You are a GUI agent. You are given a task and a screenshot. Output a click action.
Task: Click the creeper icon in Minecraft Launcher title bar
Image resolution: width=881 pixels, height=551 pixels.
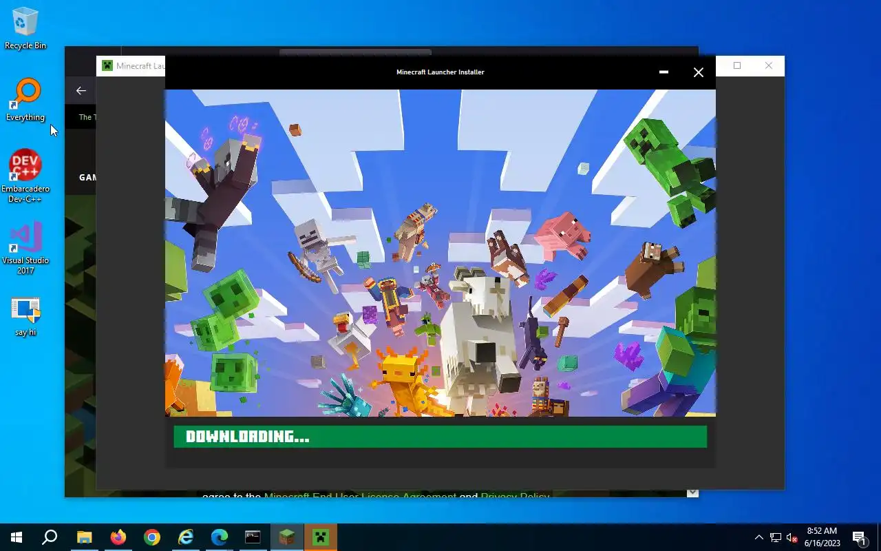(x=107, y=65)
